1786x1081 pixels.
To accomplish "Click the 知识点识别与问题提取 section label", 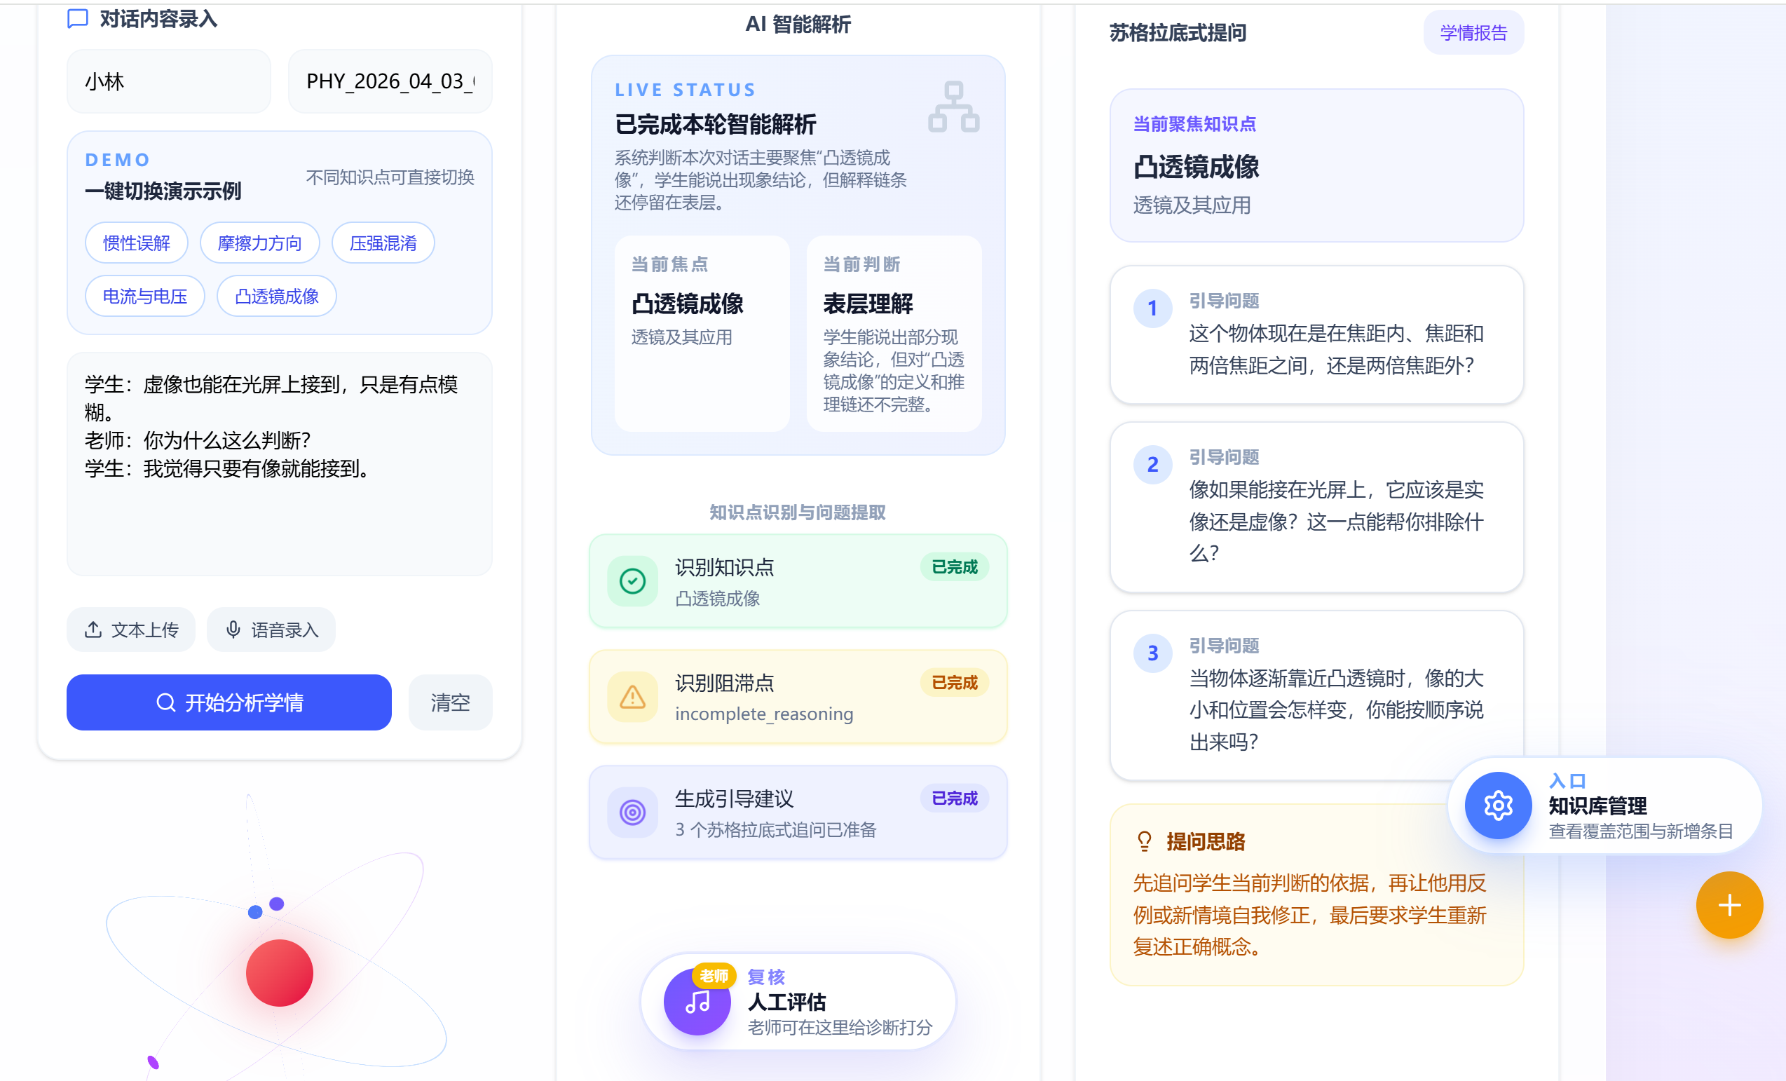I will pos(798,512).
